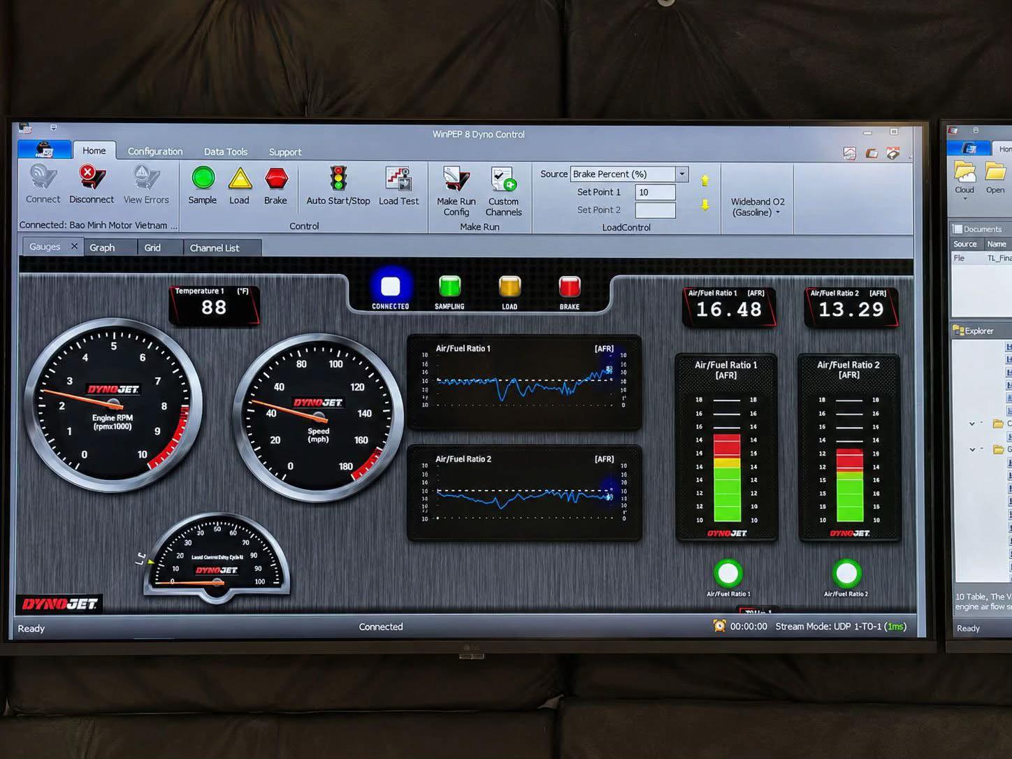Open the quick access toolbar dropdown arrow

53,128
